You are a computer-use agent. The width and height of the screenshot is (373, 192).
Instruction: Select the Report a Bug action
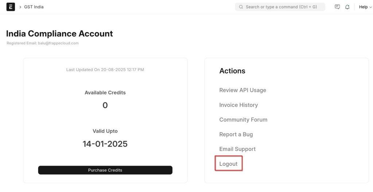click(236, 134)
